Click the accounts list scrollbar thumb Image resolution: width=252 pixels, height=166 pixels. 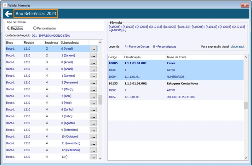point(246,106)
